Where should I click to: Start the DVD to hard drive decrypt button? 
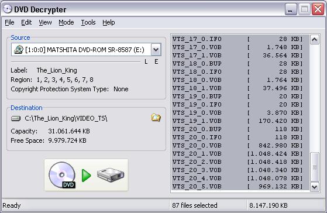tap(86, 175)
